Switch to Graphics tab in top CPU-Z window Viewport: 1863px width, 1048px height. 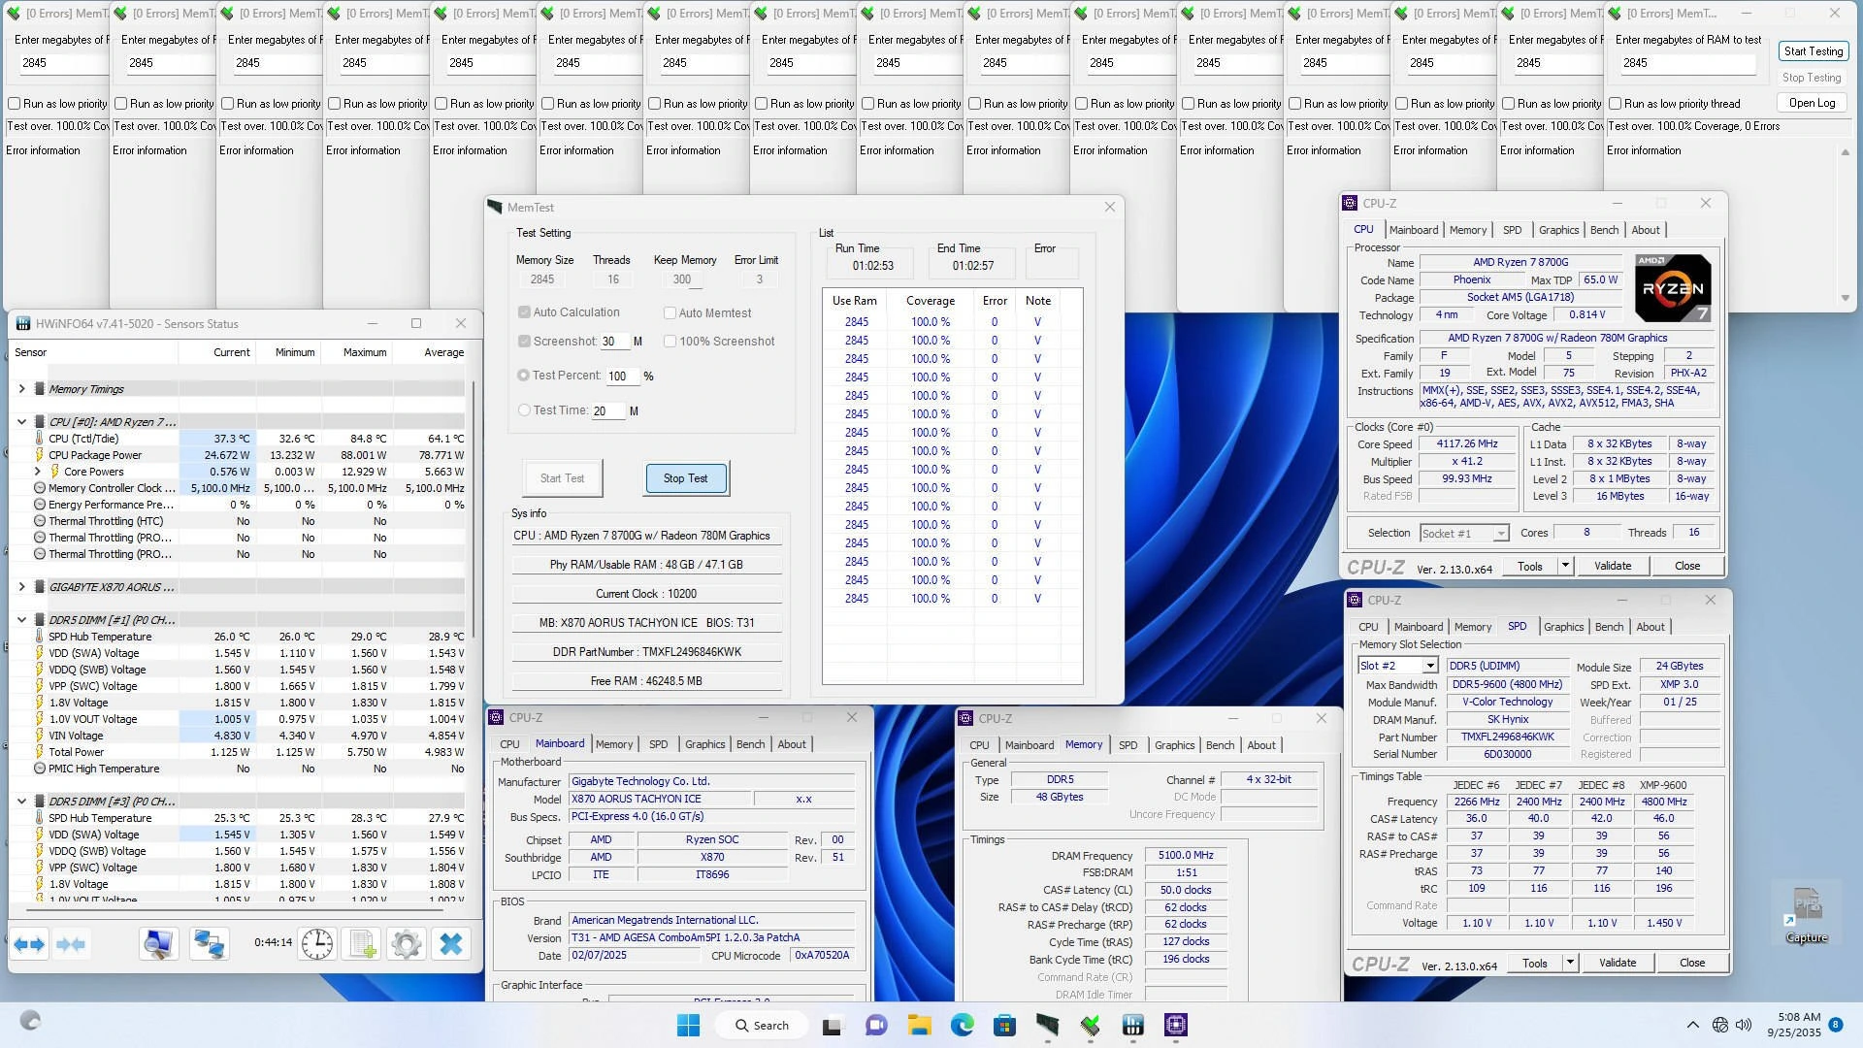pos(1558,230)
